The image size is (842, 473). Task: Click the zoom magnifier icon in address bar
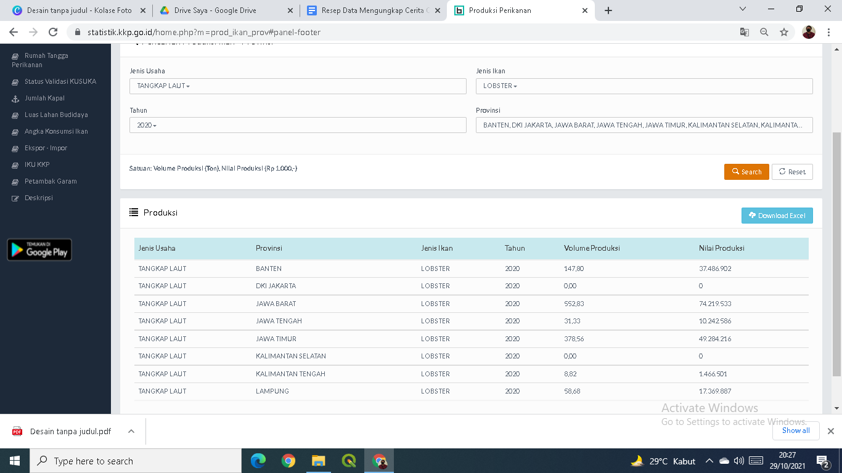[x=764, y=33]
